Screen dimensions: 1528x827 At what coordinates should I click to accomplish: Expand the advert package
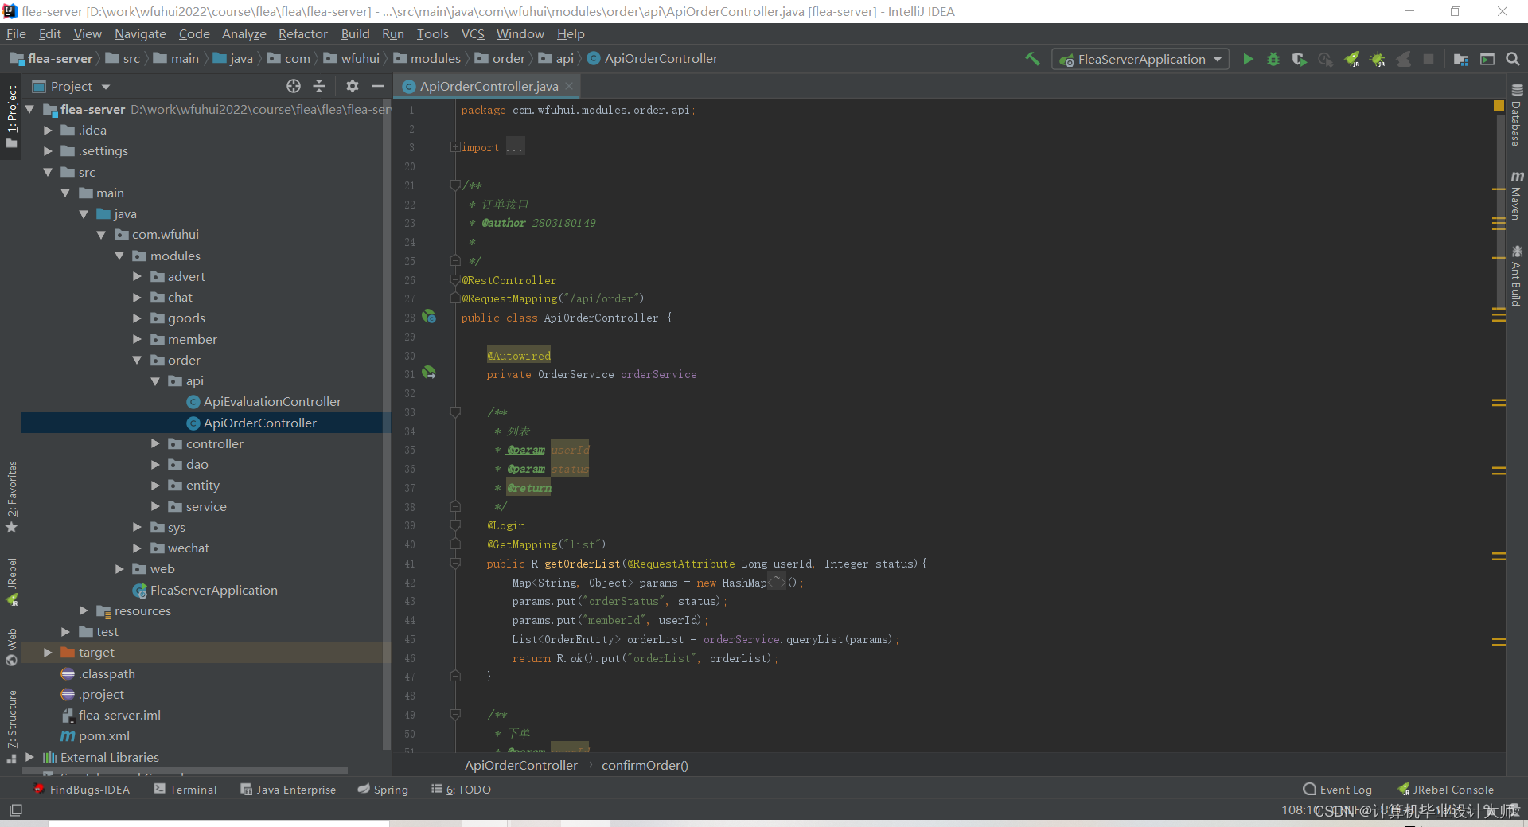(x=137, y=276)
